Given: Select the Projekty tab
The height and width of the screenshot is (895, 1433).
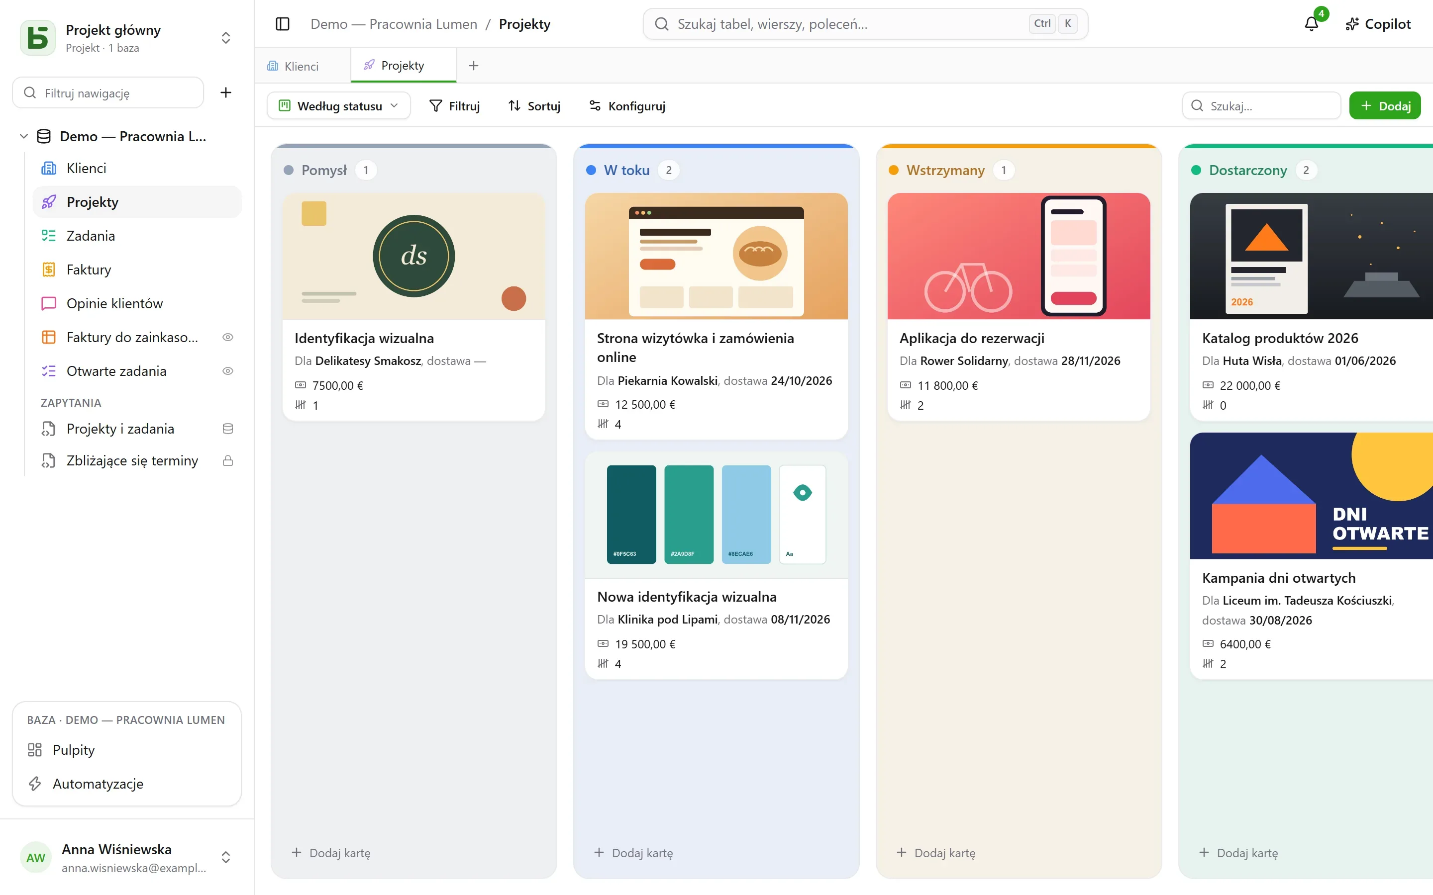Looking at the screenshot, I should pos(403,65).
